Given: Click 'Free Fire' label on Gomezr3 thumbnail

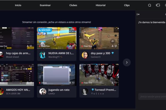Looking at the screenshot, I should [x=88, y=46].
